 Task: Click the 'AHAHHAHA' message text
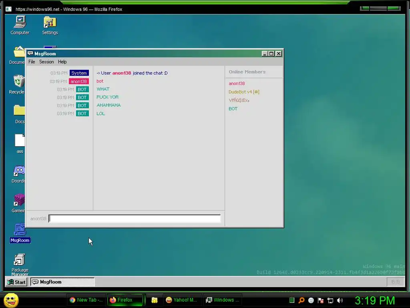pyautogui.click(x=109, y=105)
